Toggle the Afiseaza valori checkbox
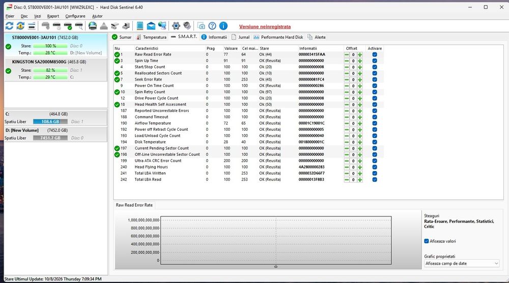The image size is (509, 283). coord(426,241)
